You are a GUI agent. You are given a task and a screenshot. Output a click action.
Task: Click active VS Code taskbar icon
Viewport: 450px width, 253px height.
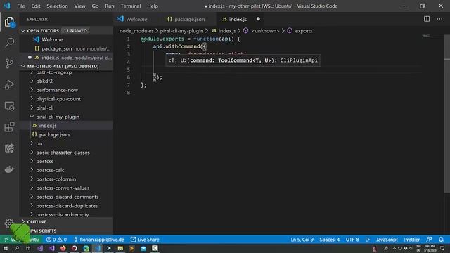pyautogui.click(x=98, y=248)
